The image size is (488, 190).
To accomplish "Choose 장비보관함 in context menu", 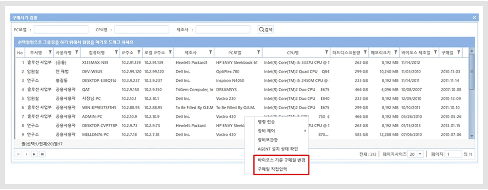I will (x=267, y=140).
